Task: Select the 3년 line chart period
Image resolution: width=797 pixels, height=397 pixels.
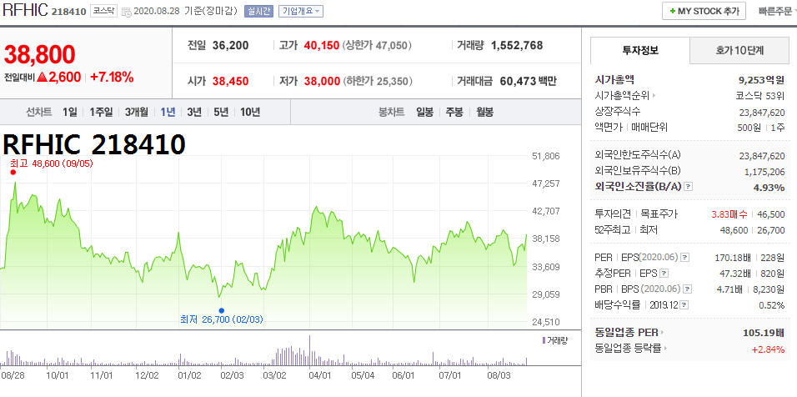Action: [x=194, y=113]
